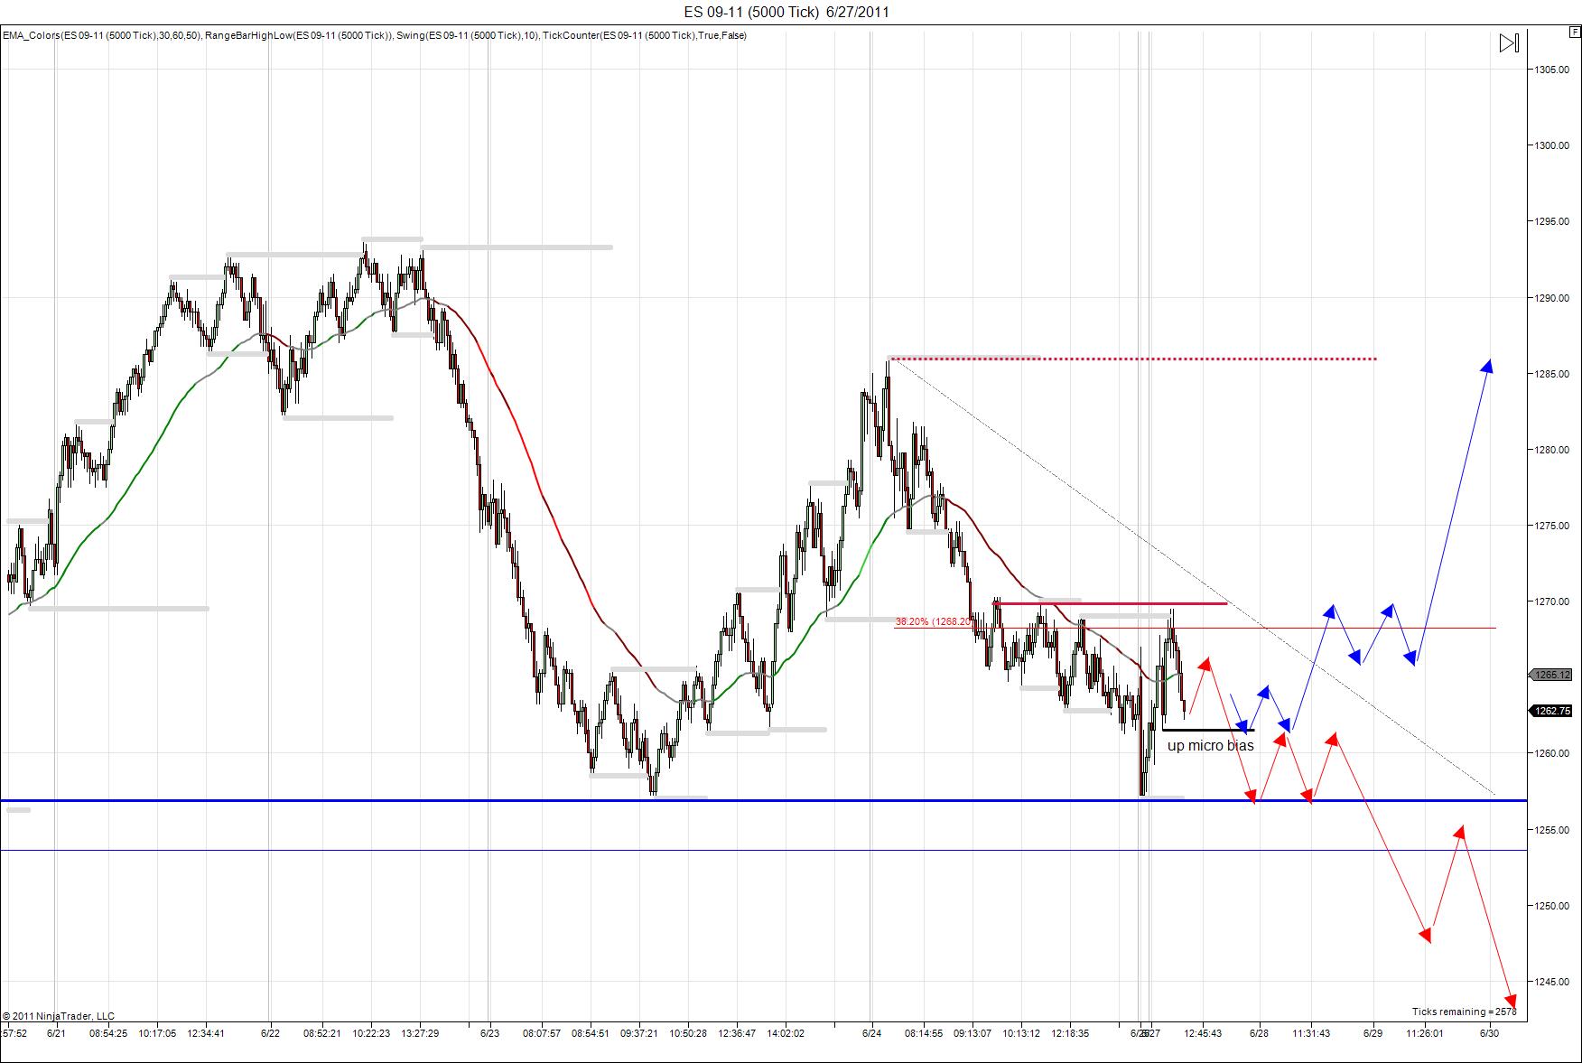This screenshot has height=1063, width=1582.
Task: Click the 08:54:25 time axis label
Action: pos(107,1033)
